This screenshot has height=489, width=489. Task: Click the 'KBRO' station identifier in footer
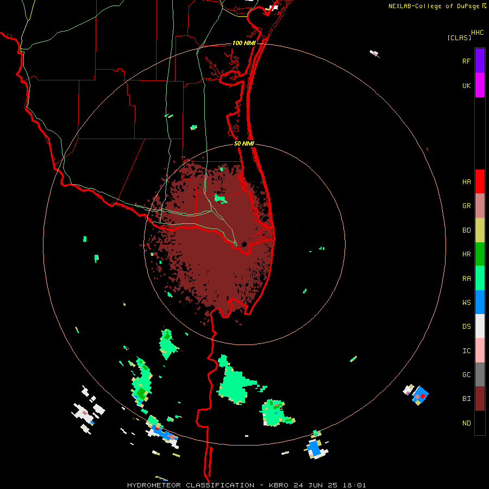tap(279, 485)
